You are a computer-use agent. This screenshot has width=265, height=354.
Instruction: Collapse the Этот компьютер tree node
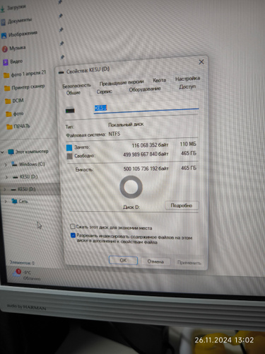point(2,152)
